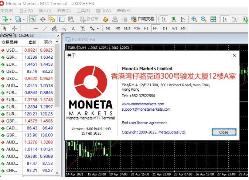Click the Zoom Out magnifier icon
Screen dimensions: 249x180
[204, 19]
